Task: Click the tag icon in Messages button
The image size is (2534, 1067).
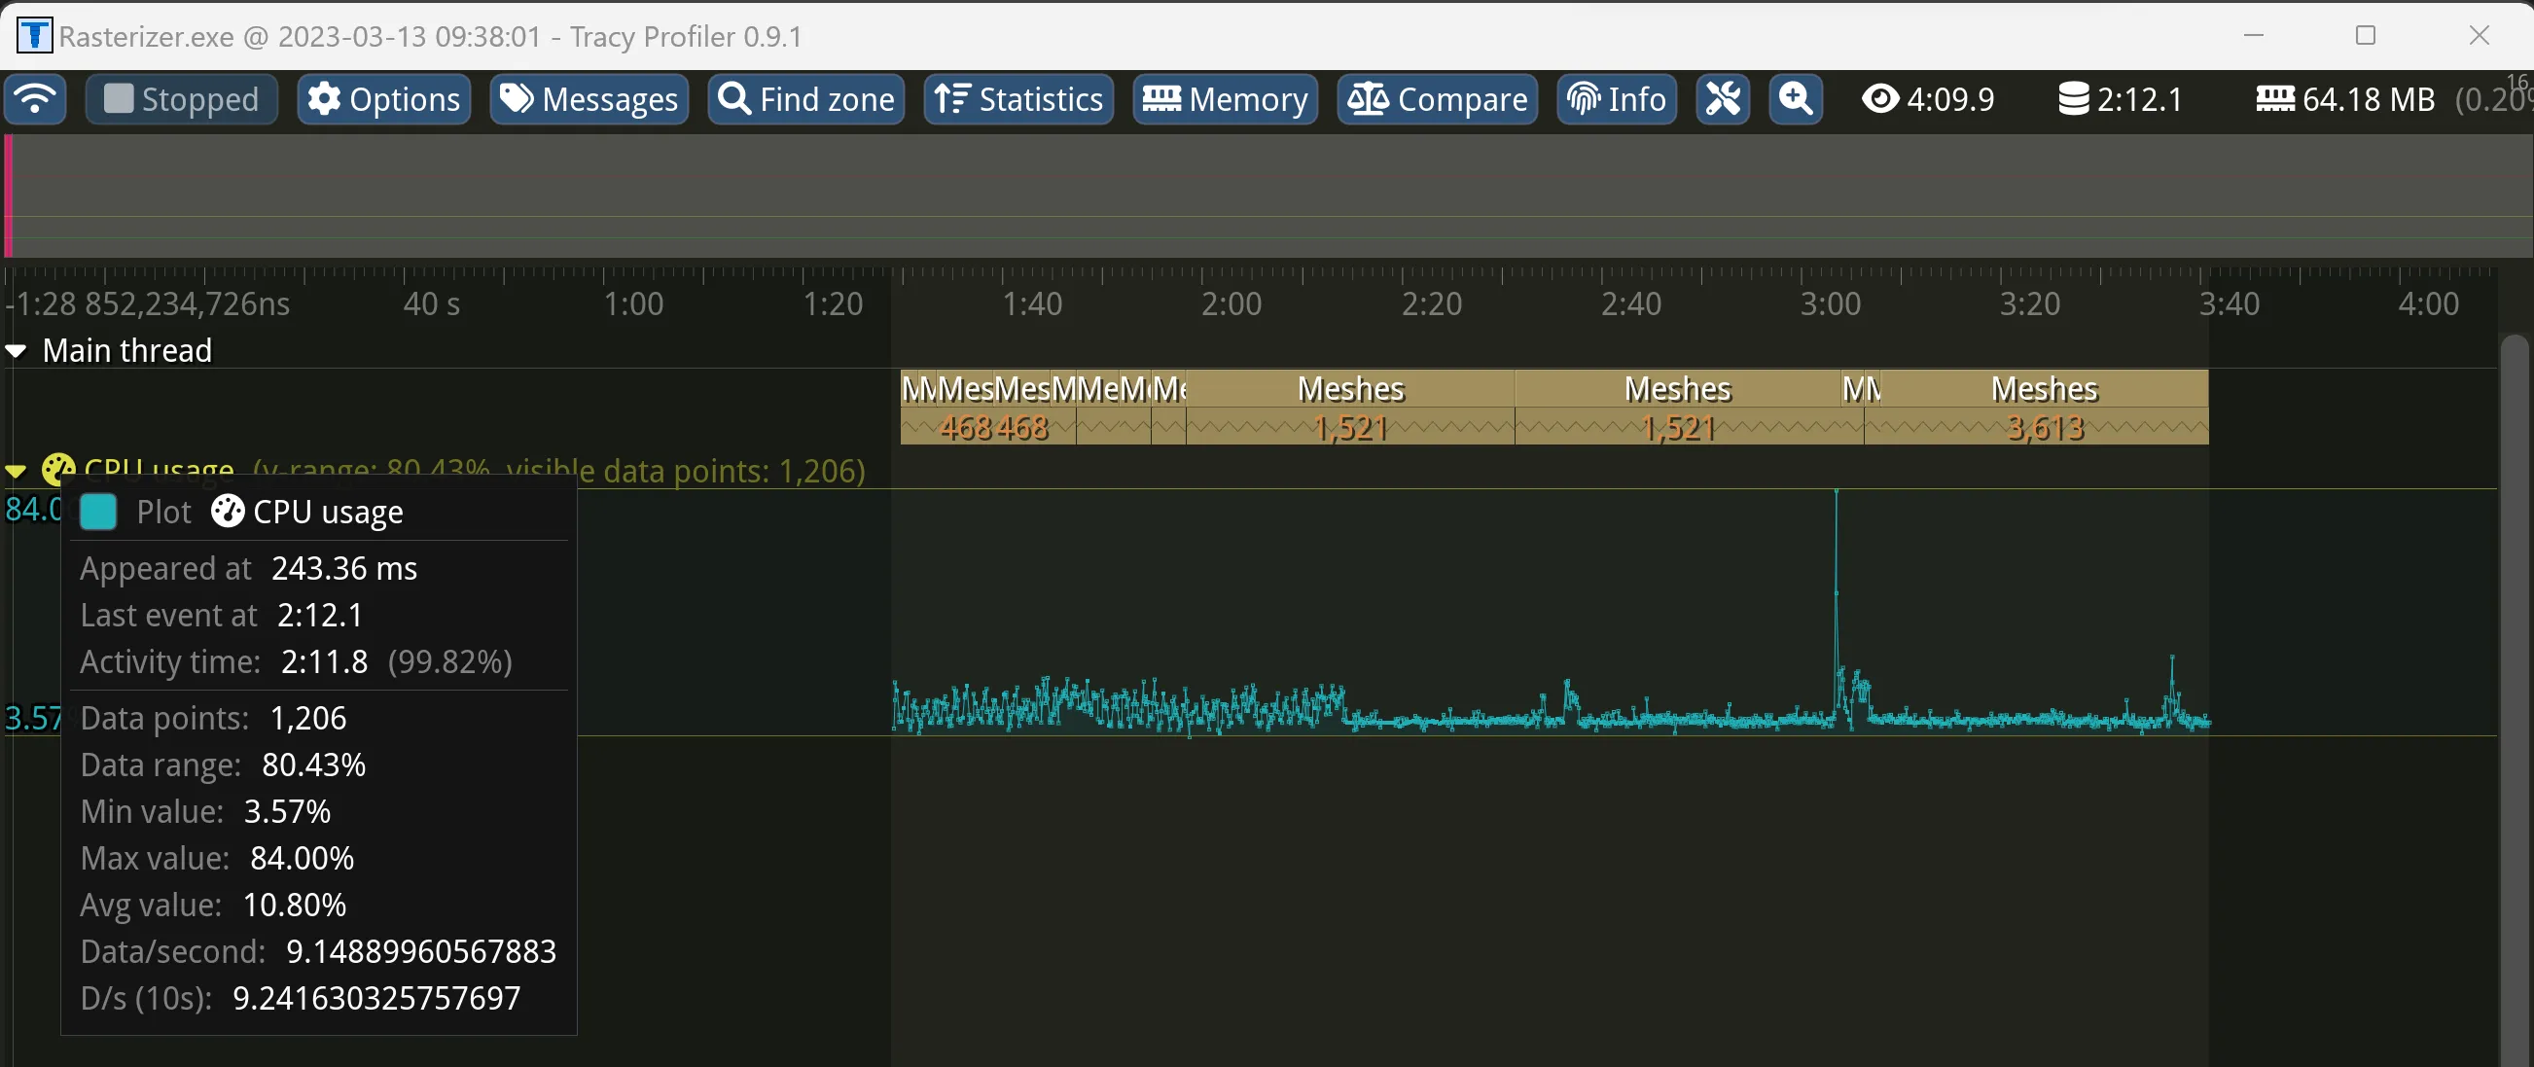Action: click(517, 98)
